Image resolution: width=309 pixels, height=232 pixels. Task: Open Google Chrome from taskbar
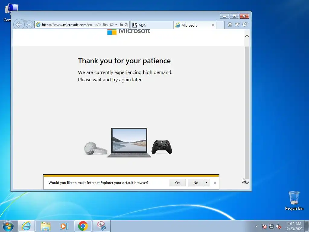pyautogui.click(x=83, y=226)
